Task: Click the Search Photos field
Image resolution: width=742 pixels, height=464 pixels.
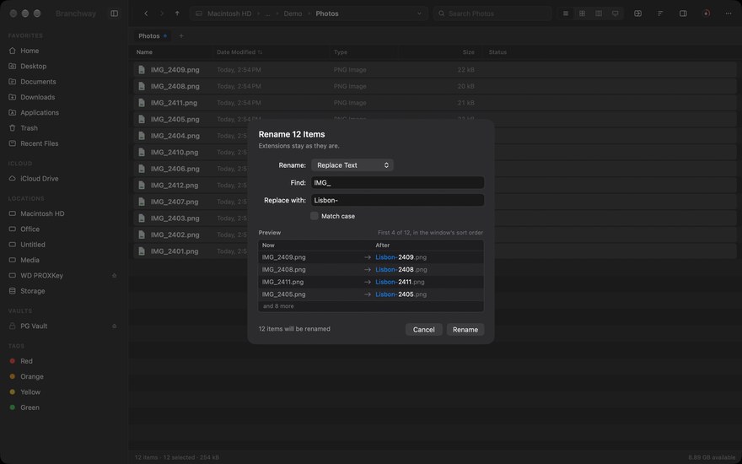Action: tap(492, 13)
